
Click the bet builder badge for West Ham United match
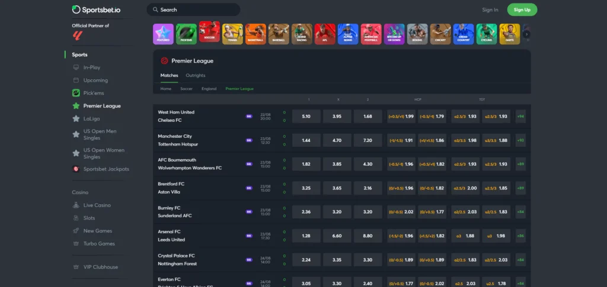coord(249,116)
